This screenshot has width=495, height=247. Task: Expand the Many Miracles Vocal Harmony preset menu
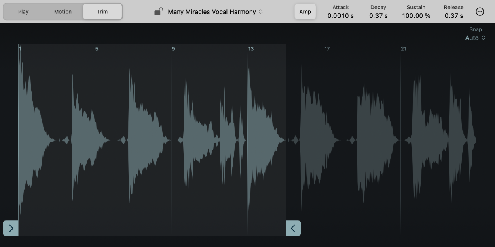click(x=212, y=11)
